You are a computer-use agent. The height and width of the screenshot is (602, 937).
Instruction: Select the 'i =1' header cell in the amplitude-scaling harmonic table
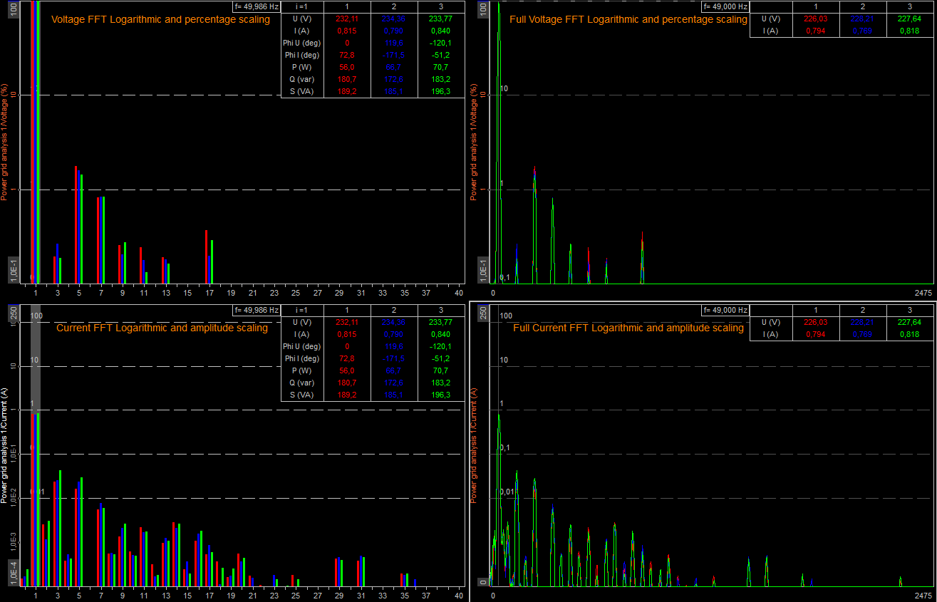[x=302, y=310]
